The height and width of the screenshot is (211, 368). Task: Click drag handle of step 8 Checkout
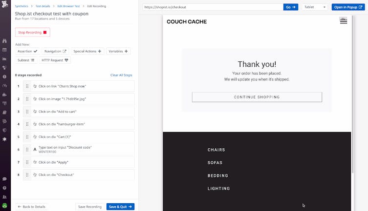27,175
